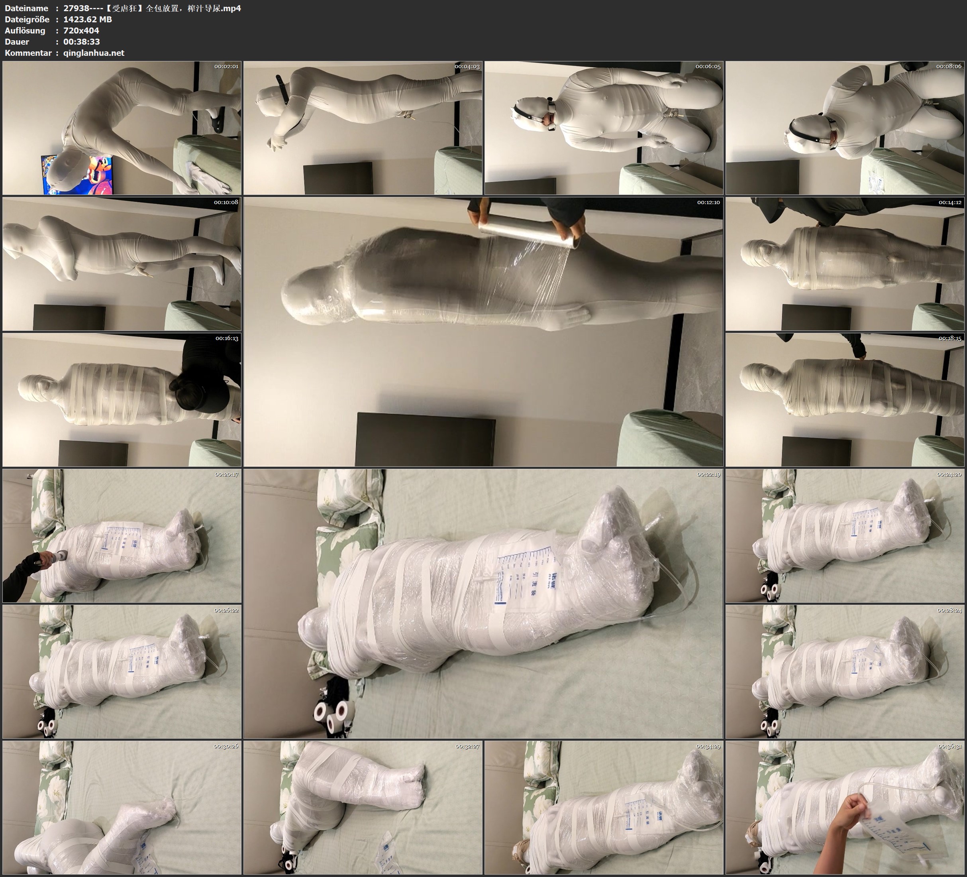
Task: Select the frame marked 00:04:03
Action: click(363, 128)
